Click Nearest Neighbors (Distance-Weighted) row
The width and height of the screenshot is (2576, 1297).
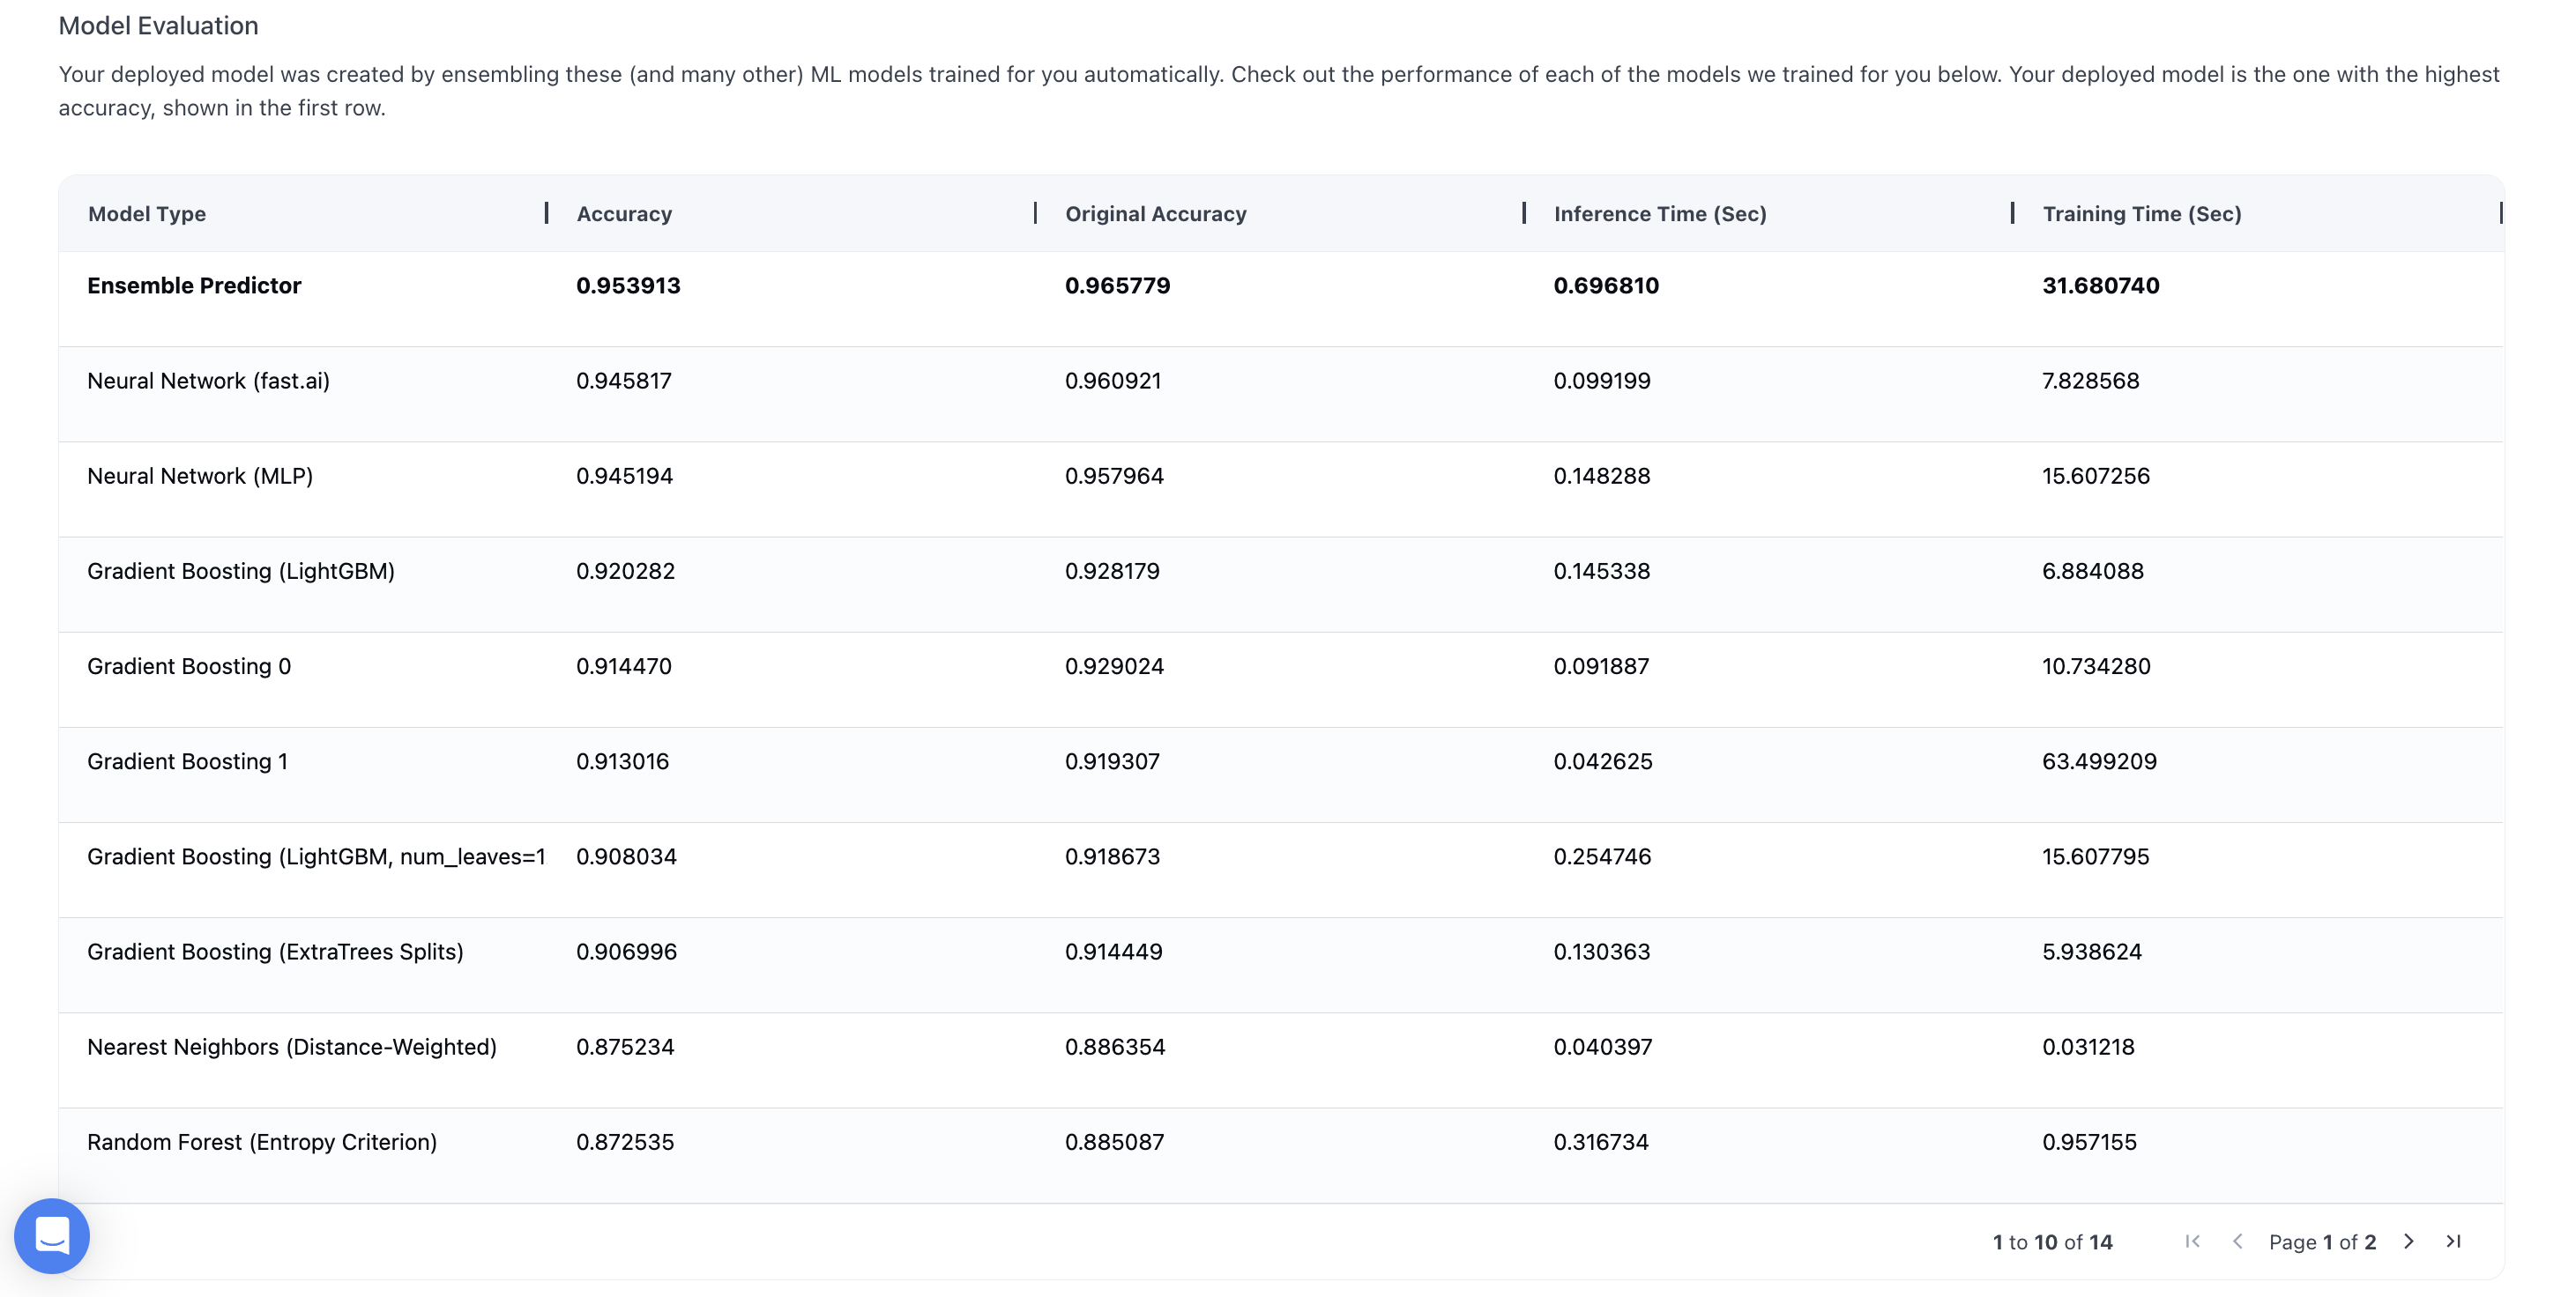tap(292, 1046)
